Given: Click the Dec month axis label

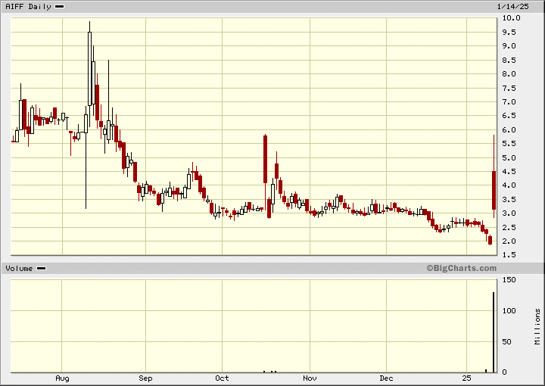Looking at the screenshot, I should click(x=386, y=378).
